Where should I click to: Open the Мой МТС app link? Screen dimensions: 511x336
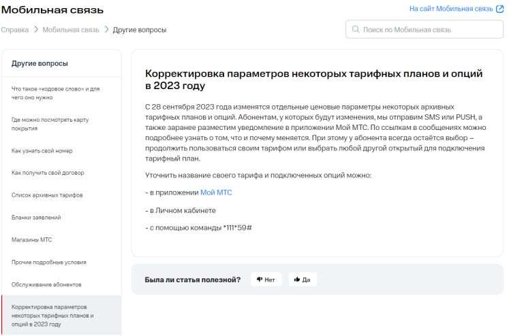coord(216,192)
